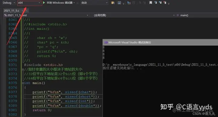Go to the previous bookmark icon
This screenshot has width=218, height=117.
pyautogui.click(x=156, y=3)
